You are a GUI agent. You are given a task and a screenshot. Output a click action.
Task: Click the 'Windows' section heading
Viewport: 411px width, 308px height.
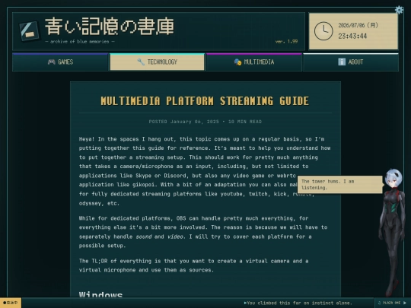pos(100,294)
